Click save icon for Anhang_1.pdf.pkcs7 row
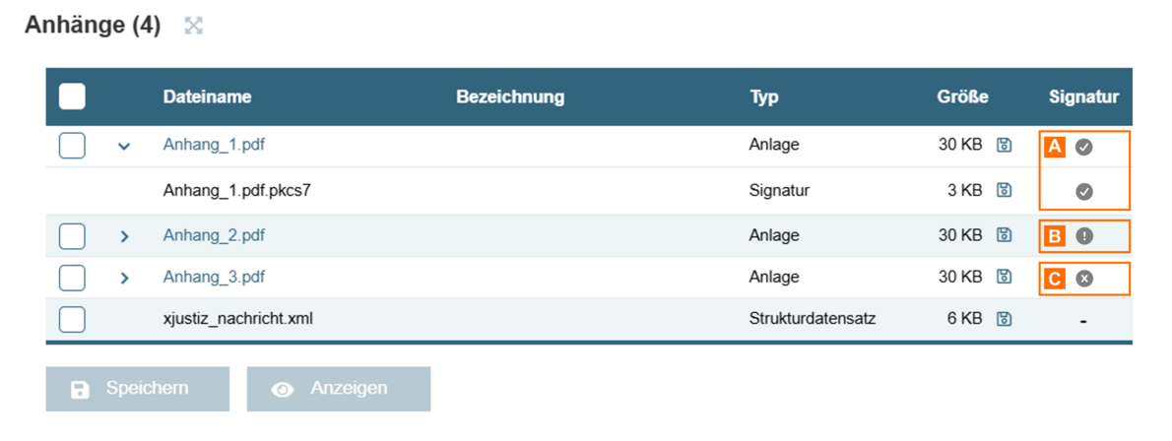Image resolution: width=1172 pixels, height=441 pixels. pyautogui.click(x=1004, y=190)
